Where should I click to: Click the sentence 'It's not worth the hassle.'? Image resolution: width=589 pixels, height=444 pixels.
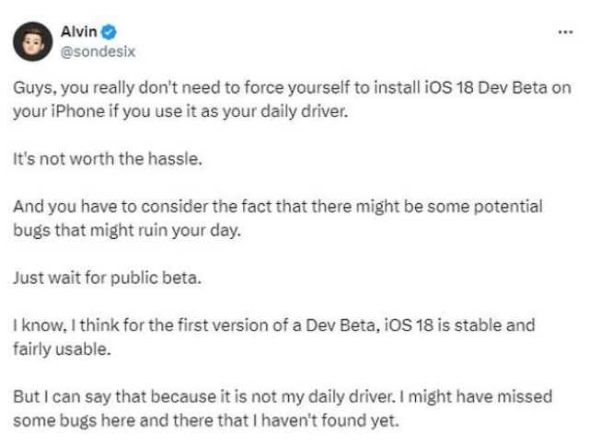point(108,159)
